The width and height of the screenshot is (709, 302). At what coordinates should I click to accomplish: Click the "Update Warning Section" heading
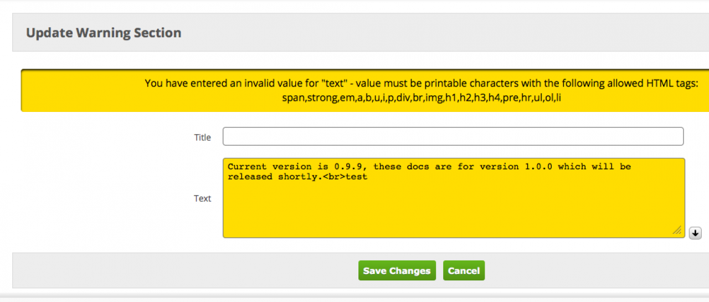click(104, 33)
